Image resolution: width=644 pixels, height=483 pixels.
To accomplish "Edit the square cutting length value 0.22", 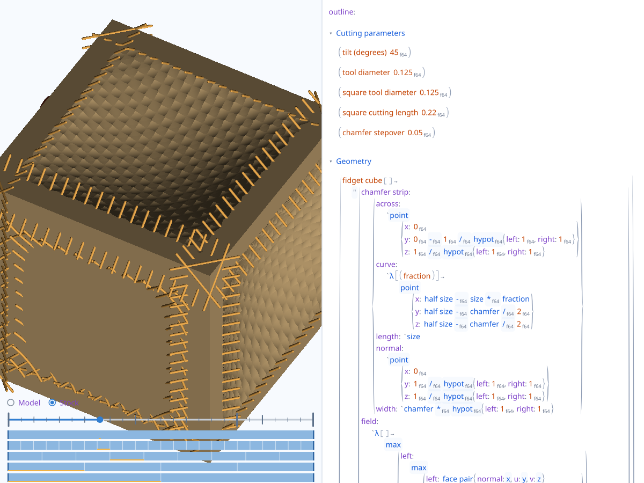I will pos(429,113).
